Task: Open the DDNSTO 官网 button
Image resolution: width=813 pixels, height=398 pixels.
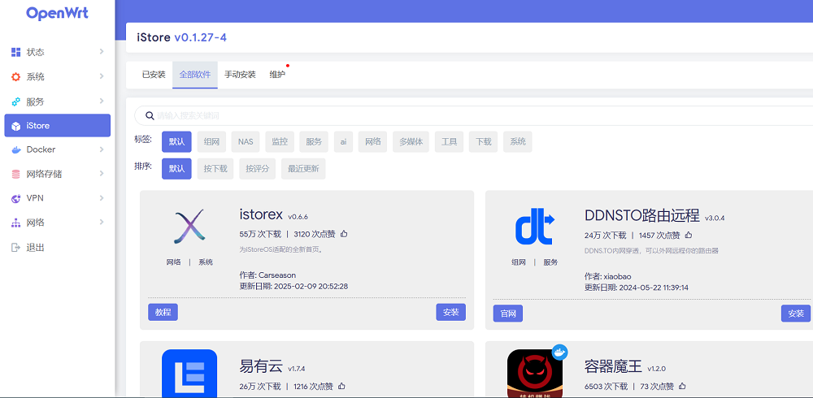Action: tap(507, 313)
